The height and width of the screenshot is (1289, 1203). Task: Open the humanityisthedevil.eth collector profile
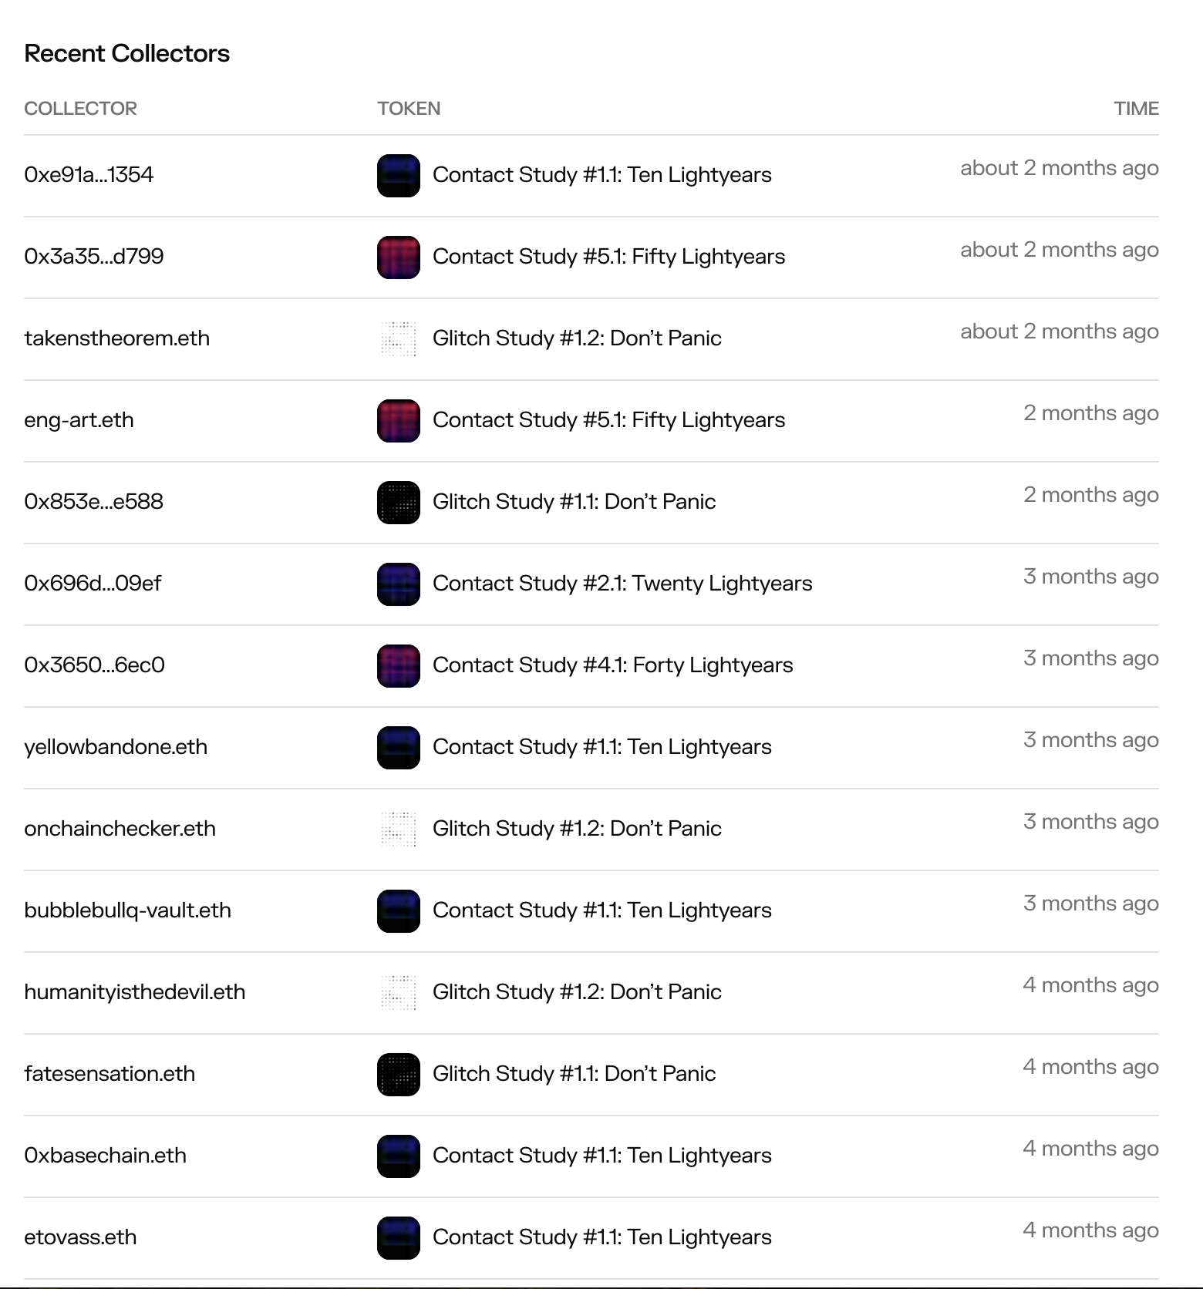click(x=134, y=992)
